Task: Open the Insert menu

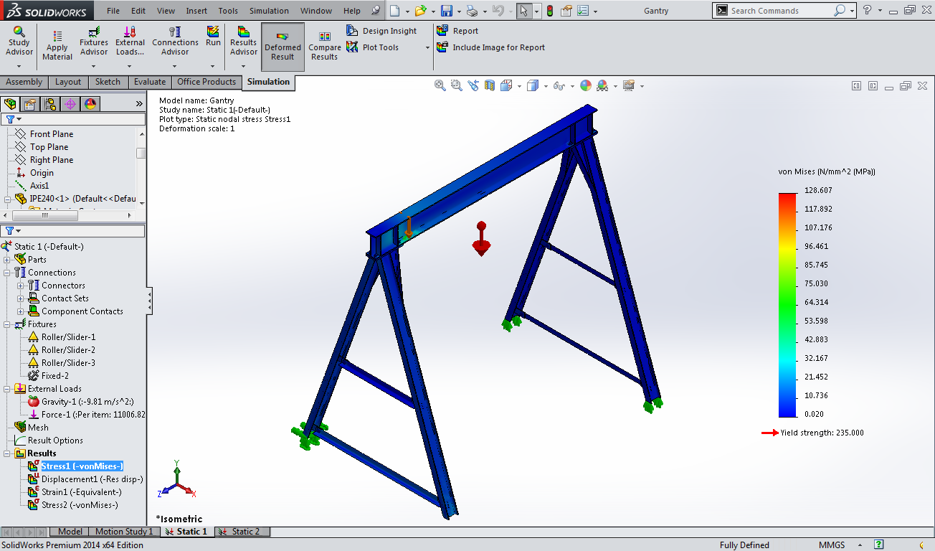Action: (196, 11)
